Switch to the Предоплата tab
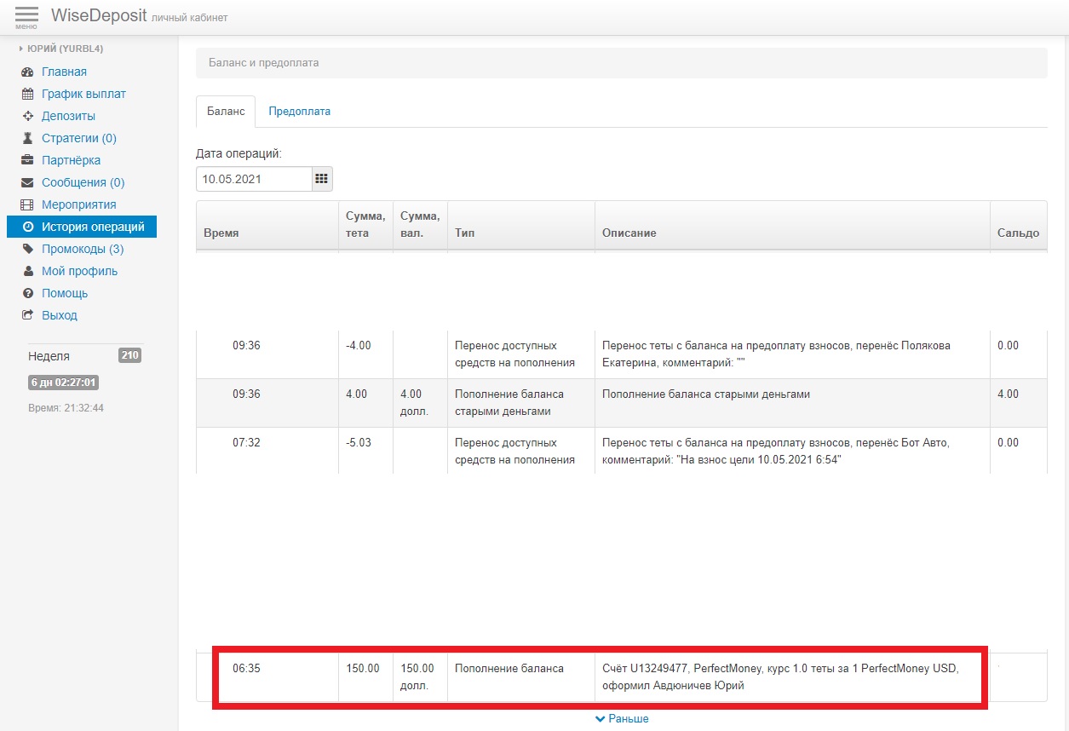Viewport: 1069px width, 731px height. [299, 112]
